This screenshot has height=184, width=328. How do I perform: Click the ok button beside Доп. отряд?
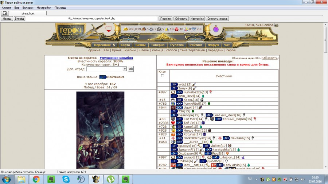coord(131,69)
